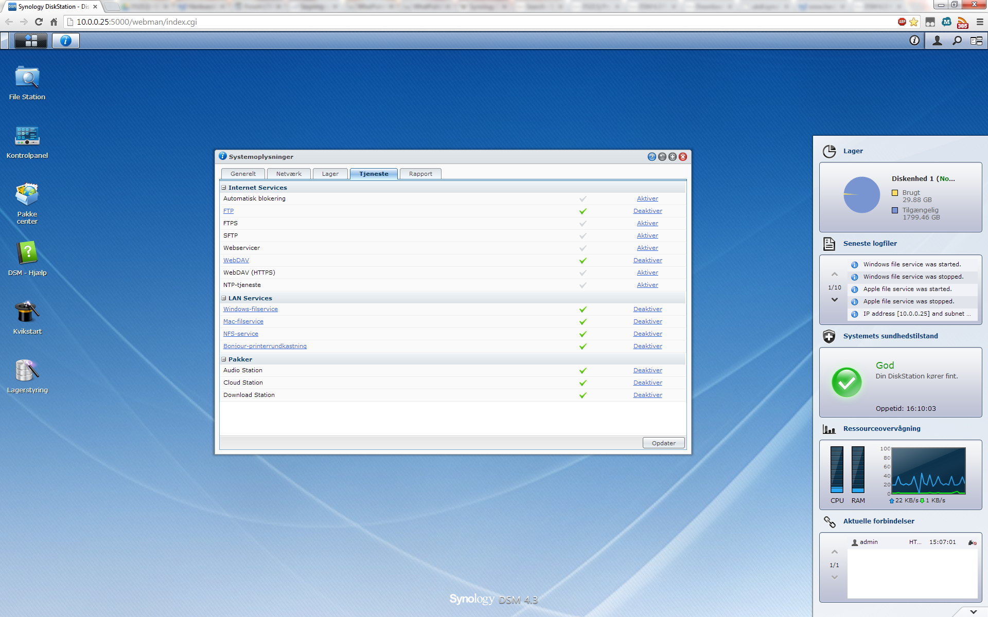Open DSM notifications info icon
The height and width of the screenshot is (617, 988).
pos(914,41)
